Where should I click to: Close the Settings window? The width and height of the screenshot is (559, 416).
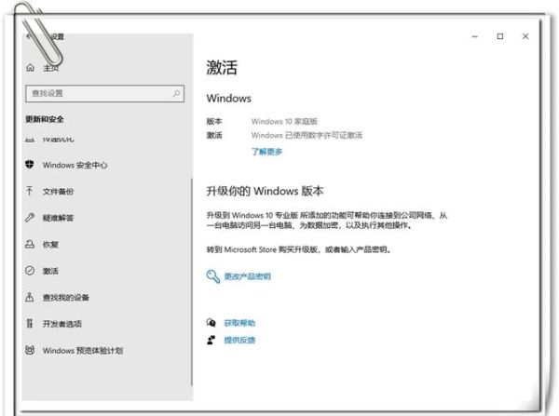click(525, 36)
